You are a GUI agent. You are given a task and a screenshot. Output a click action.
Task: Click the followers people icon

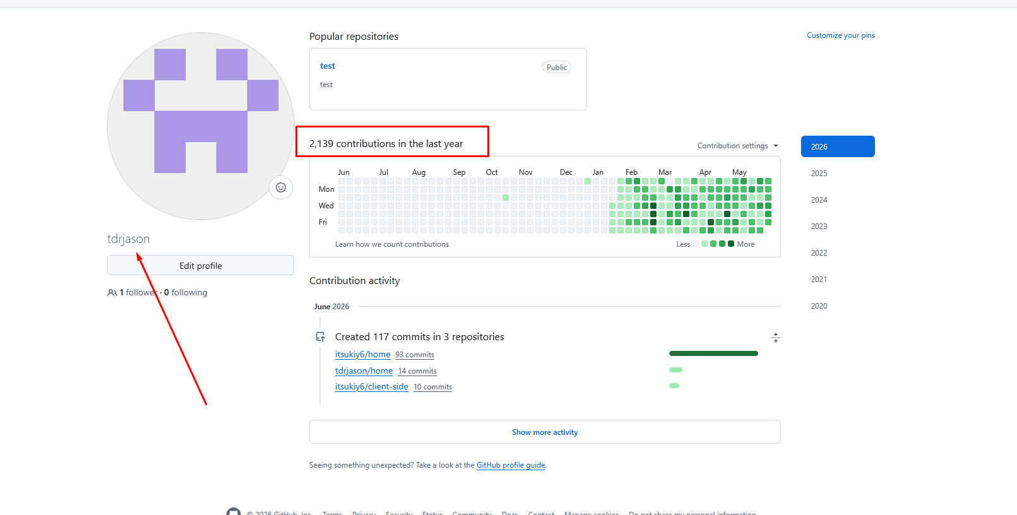112,293
